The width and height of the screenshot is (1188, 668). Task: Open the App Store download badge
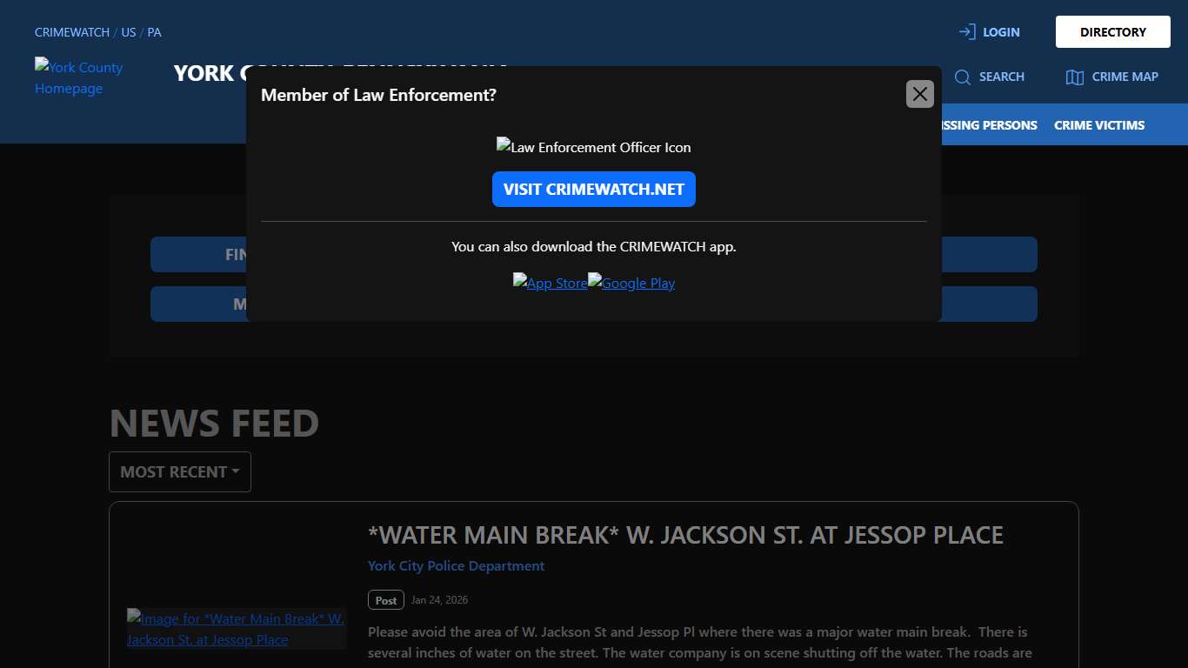[x=550, y=283]
